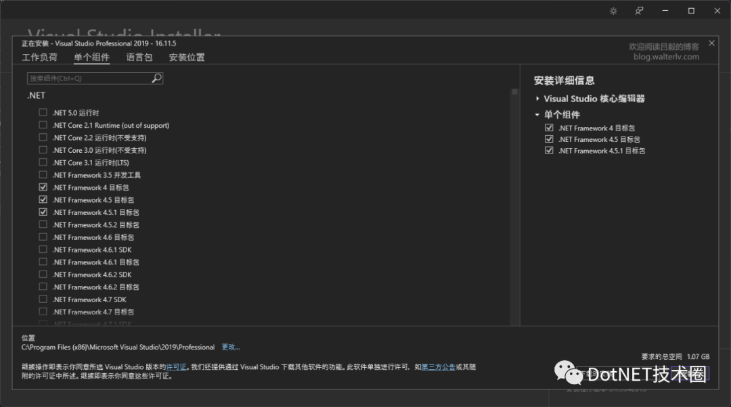
Task: Check .NET Framework 4.6.2 目标包 checkbox
Action: (43, 287)
